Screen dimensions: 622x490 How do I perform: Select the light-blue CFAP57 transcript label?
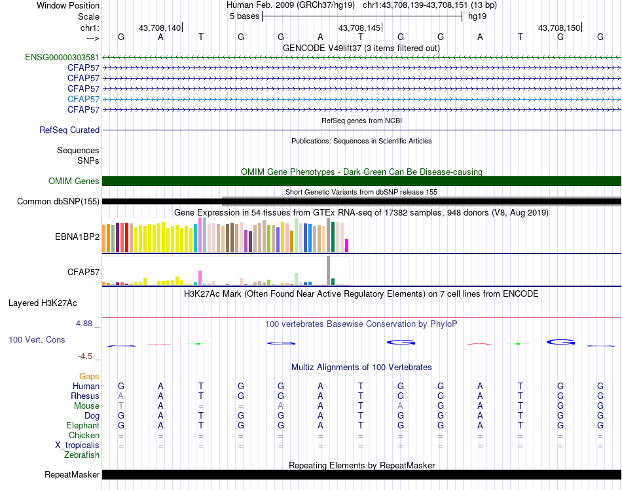coord(83,99)
